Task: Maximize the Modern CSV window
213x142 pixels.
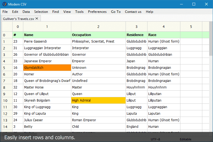Action: [194, 4]
